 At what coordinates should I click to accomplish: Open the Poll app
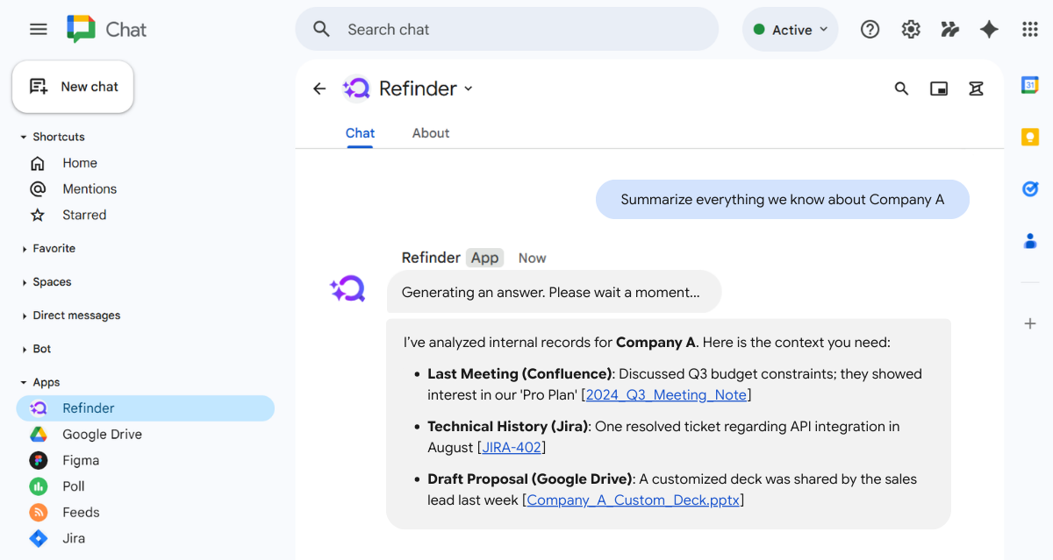point(73,486)
